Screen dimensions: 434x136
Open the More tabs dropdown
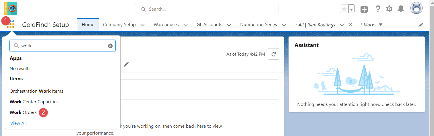[x=371, y=25]
